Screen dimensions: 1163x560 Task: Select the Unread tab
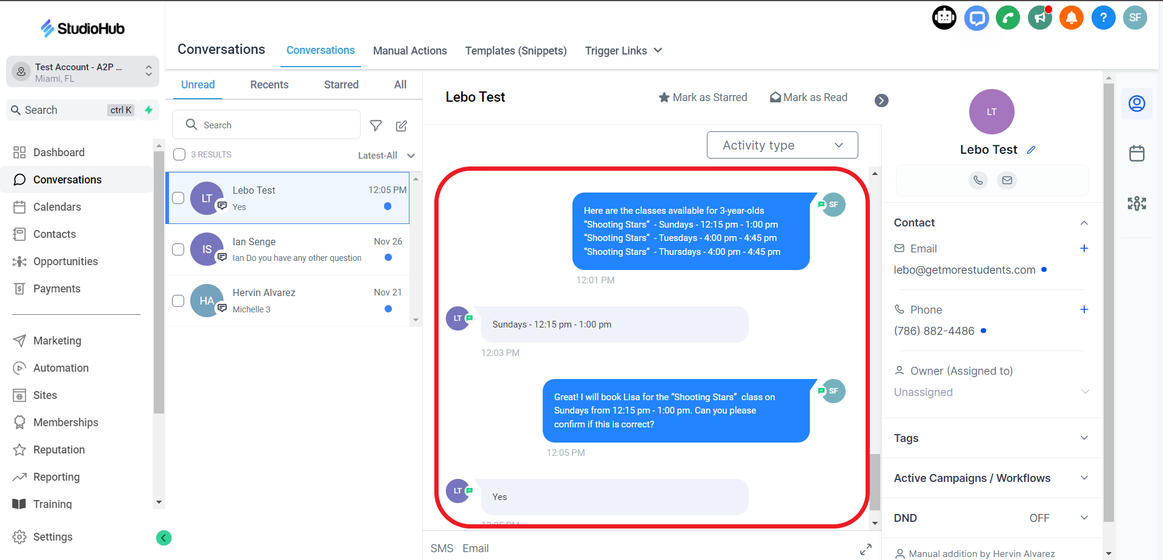pyautogui.click(x=198, y=85)
